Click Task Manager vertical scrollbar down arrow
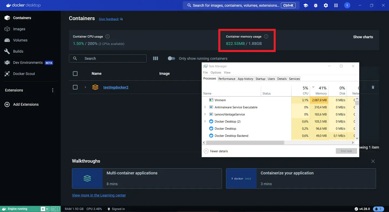The image size is (389, 212). click(x=357, y=138)
